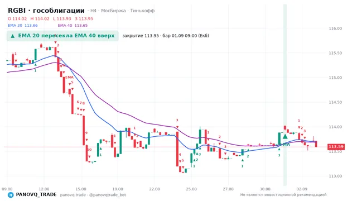Click the 02.09 date axis label
The image size is (357, 201).
click(x=302, y=189)
